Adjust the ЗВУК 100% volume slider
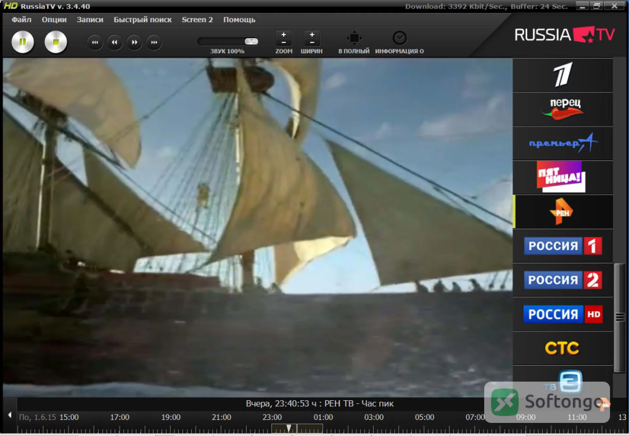The width and height of the screenshot is (629, 436). 228,41
